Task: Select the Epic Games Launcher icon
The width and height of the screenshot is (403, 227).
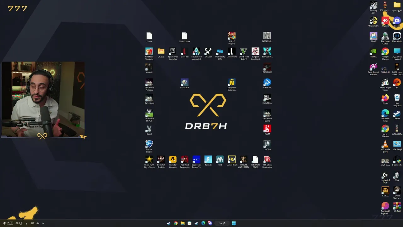Action: tap(173, 54)
